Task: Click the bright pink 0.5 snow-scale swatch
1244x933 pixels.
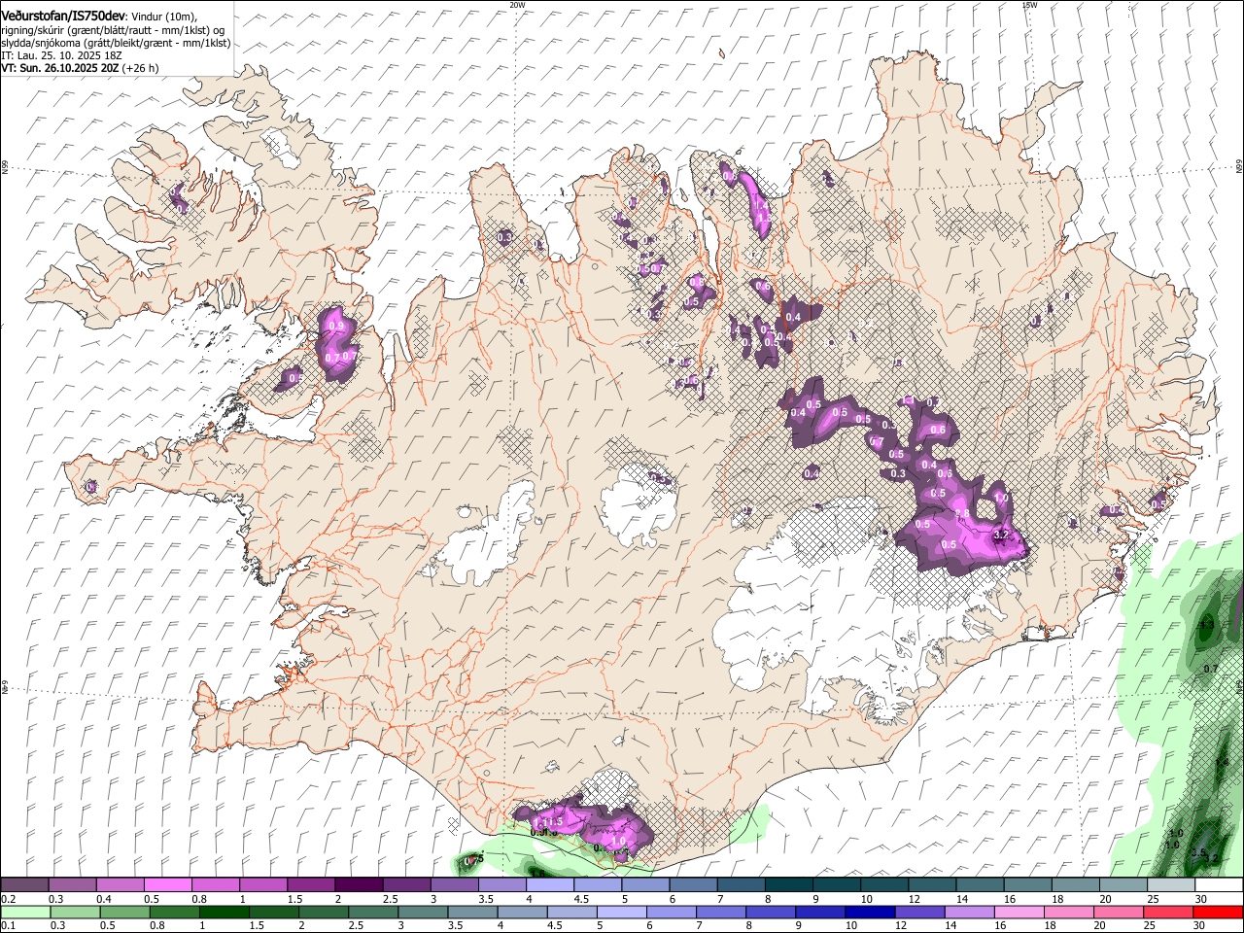Action: pos(167,885)
